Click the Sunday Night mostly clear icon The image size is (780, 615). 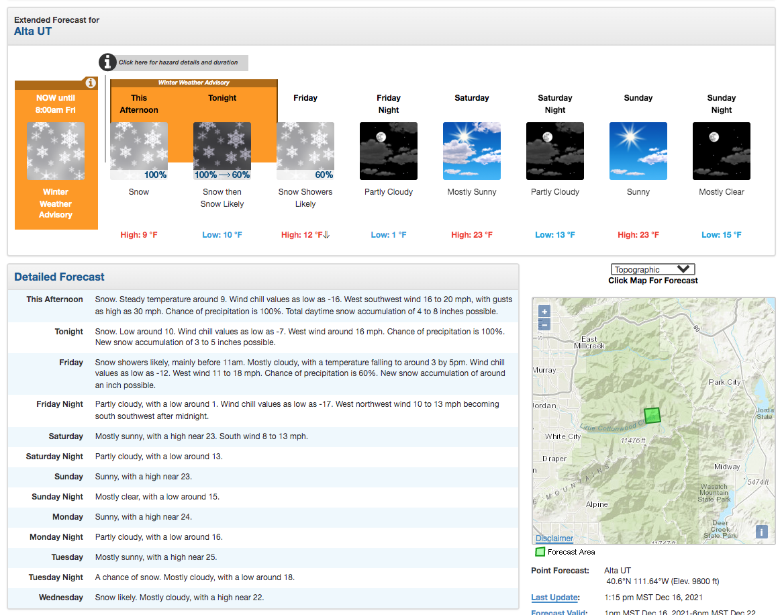click(722, 151)
